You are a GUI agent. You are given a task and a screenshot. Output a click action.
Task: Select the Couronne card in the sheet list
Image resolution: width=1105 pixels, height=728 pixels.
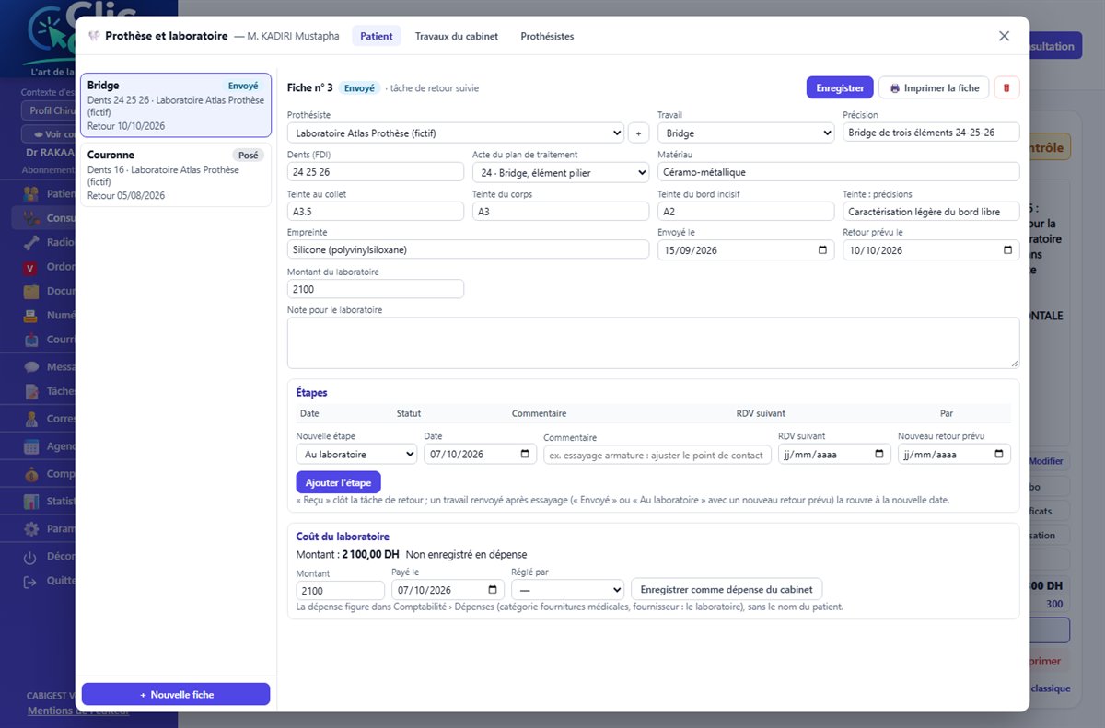176,175
